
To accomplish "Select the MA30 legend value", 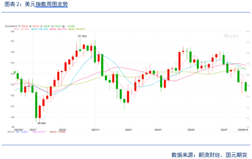I will click(x=77, y=29).
